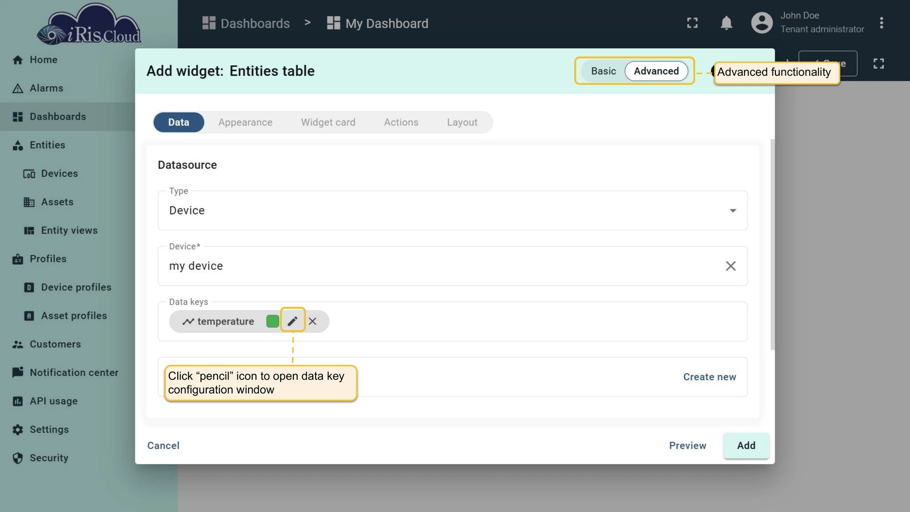Click the My Dashboard breadcrumb
The width and height of the screenshot is (910, 512).
378,23
